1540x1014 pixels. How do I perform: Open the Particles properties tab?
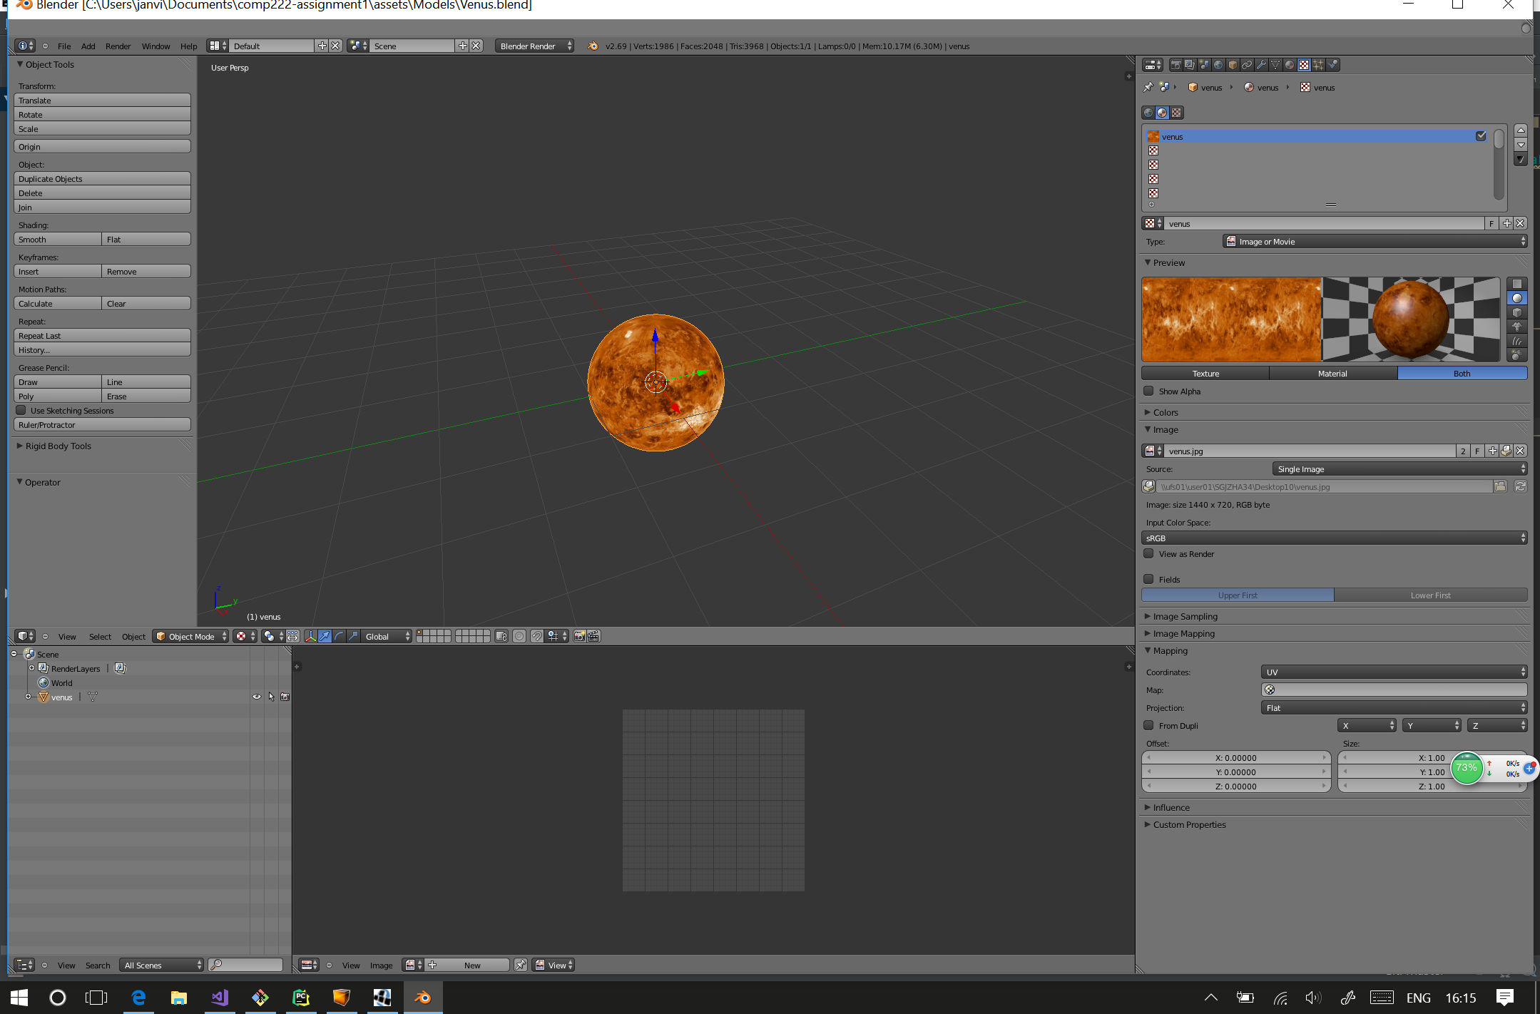point(1318,65)
